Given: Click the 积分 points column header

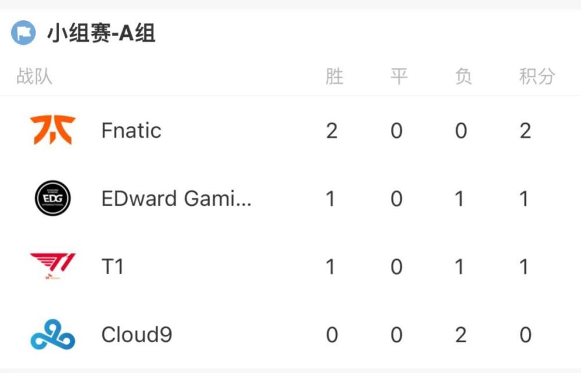Looking at the screenshot, I should [x=537, y=77].
